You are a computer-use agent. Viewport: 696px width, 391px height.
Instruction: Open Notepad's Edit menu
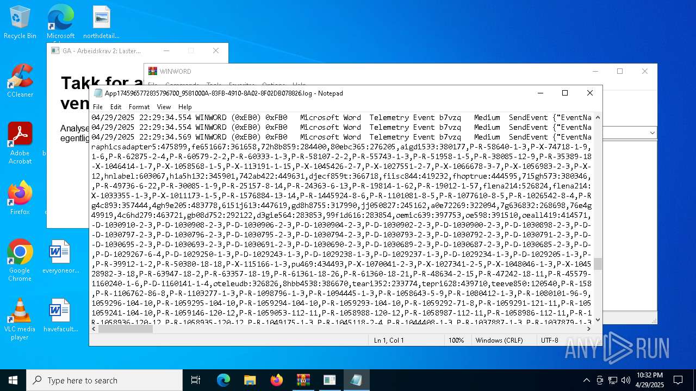pos(116,107)
